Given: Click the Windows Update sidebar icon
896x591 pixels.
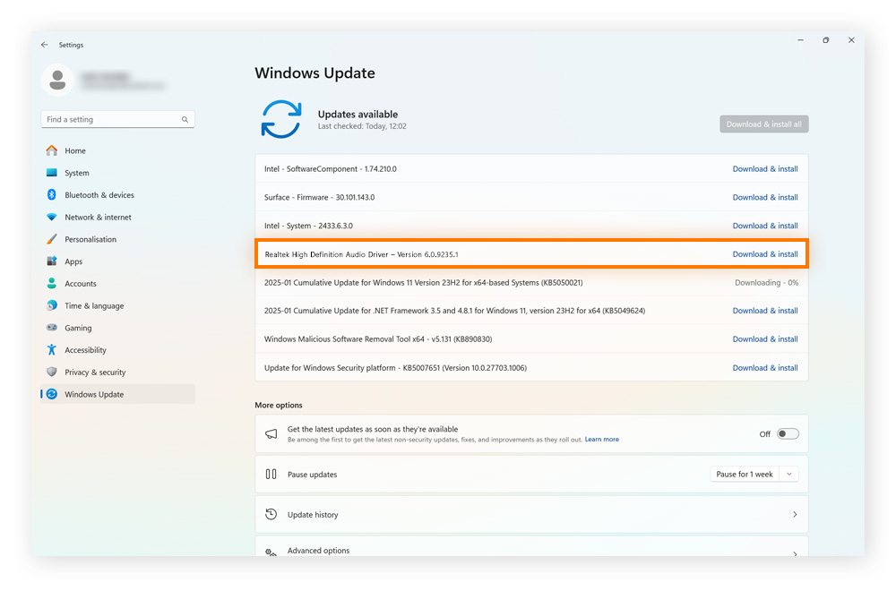Looking at the screenshot, I should click(x=52, y=394).
